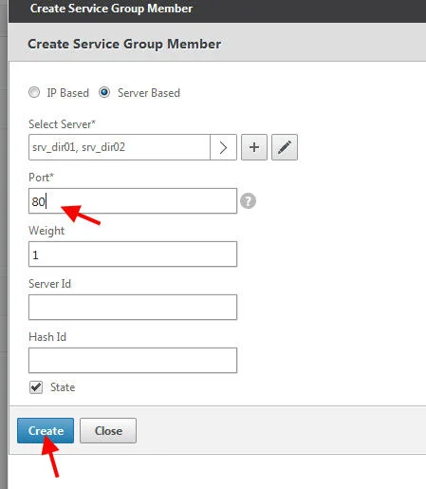Toggle the State checkbox
Viewport: 426px width, 489px height.
[x=36, y=387]
